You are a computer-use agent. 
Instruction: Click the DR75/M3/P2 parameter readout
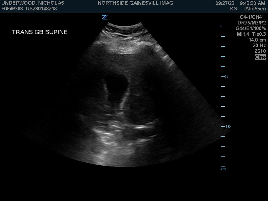[x=252, y=23]
